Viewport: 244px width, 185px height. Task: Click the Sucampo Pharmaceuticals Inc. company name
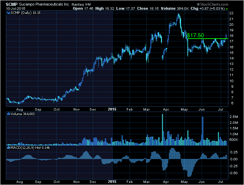coord(44,5)
